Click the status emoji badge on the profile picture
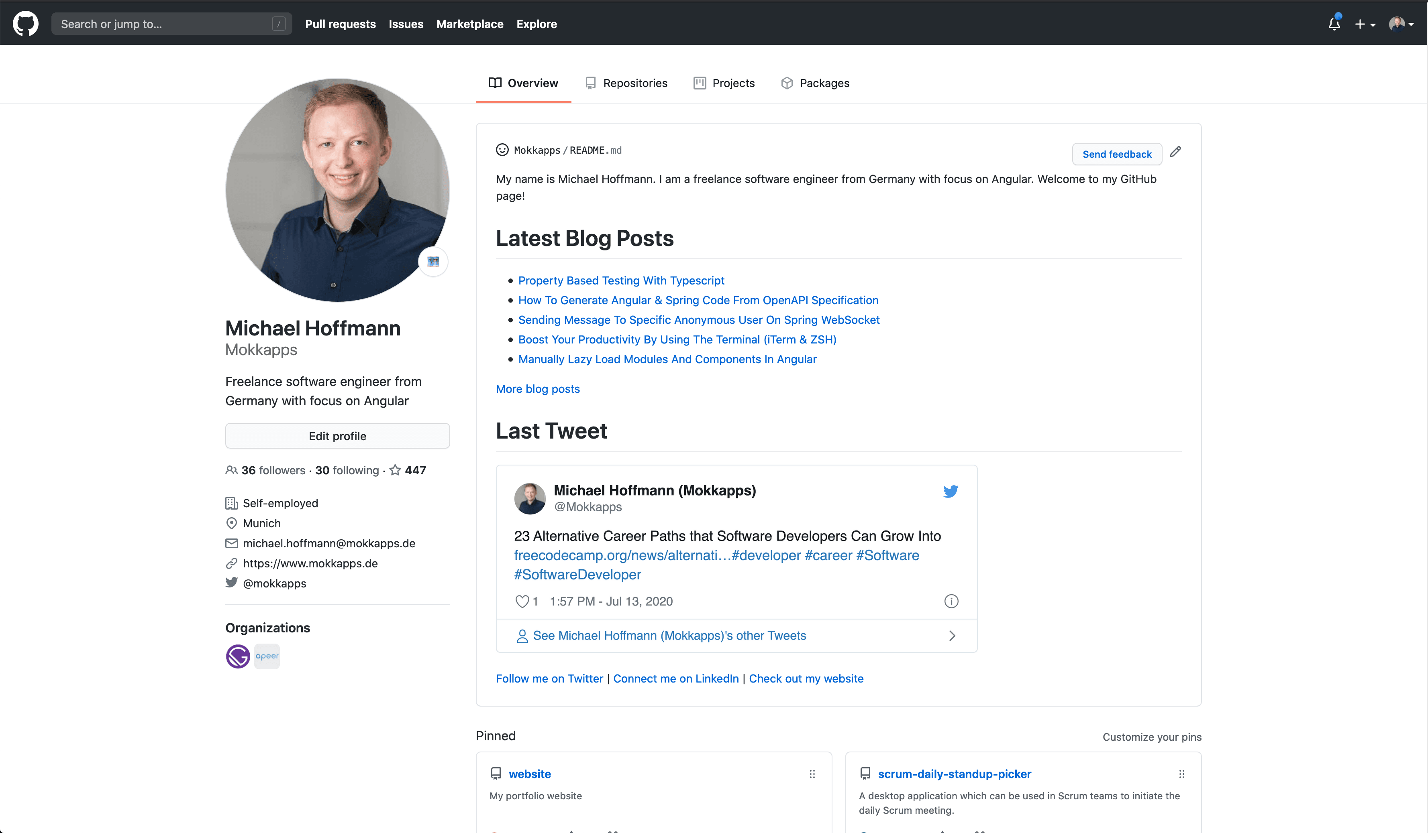 pyautogui.click(x=433, y=262)
